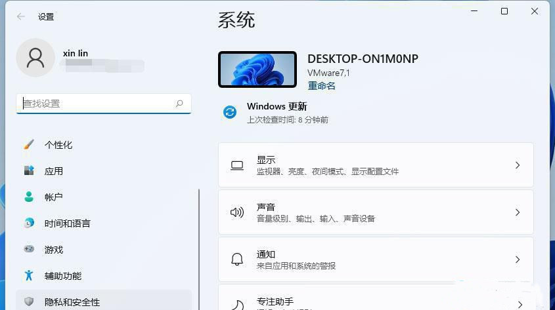555x310 pixels.
Task: Click the 声音 speaker icon
Action: [237, 212]
